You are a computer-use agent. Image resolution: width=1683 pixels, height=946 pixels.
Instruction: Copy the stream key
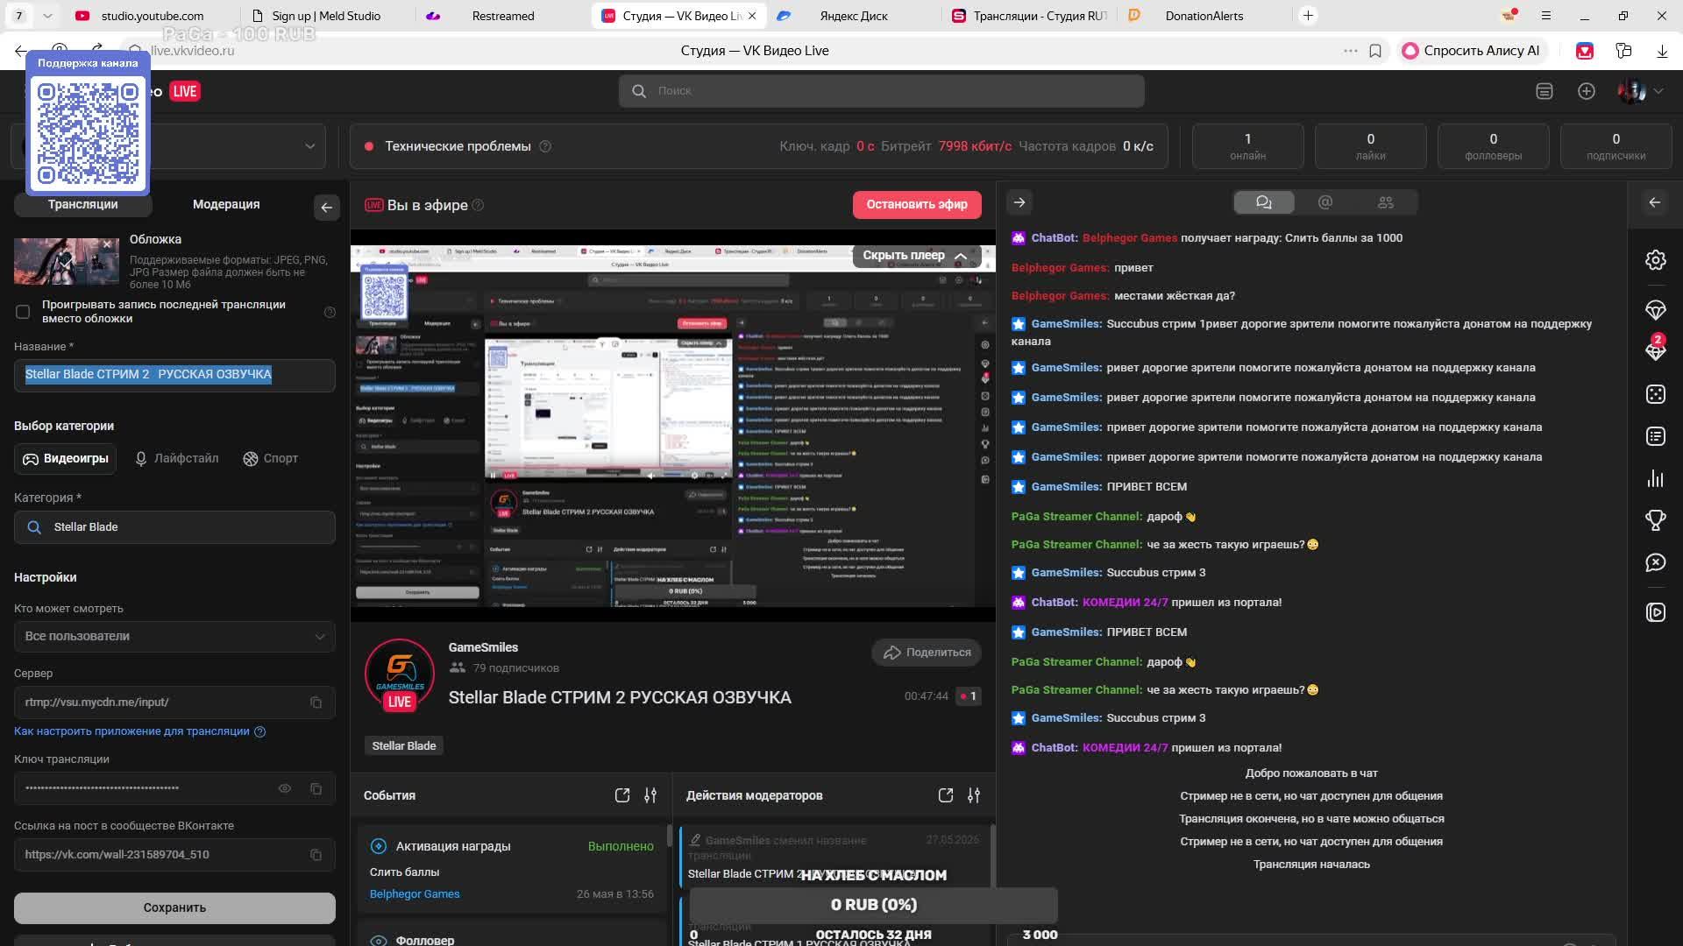pyautogui.click(x=316, y=788)
